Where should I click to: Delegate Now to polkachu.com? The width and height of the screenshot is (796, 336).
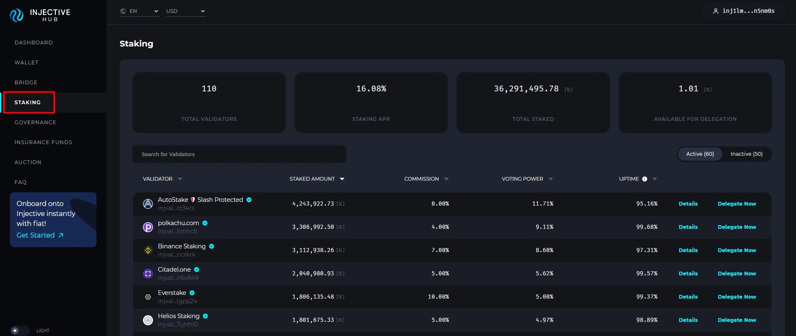[x=737, y=227]
